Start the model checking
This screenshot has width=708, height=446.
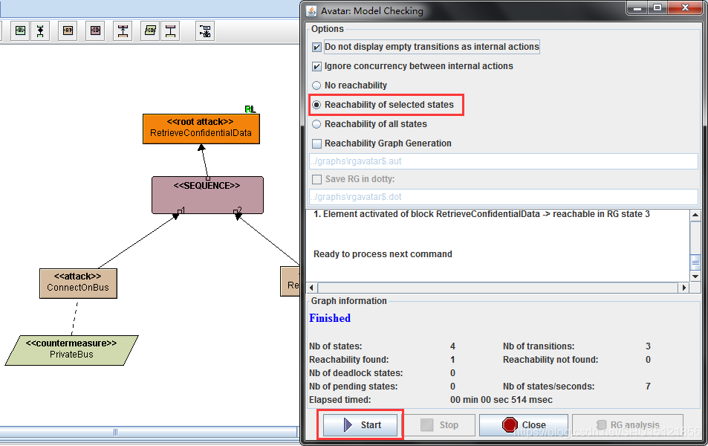360,424
